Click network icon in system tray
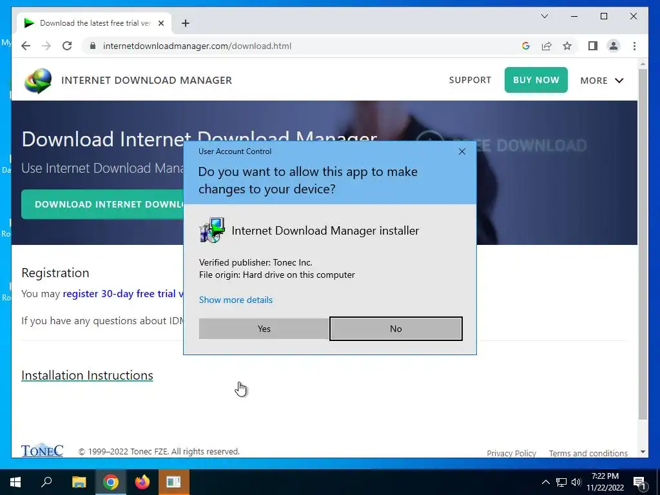Screen dimensions: 660x495 (x=561, y=482)
